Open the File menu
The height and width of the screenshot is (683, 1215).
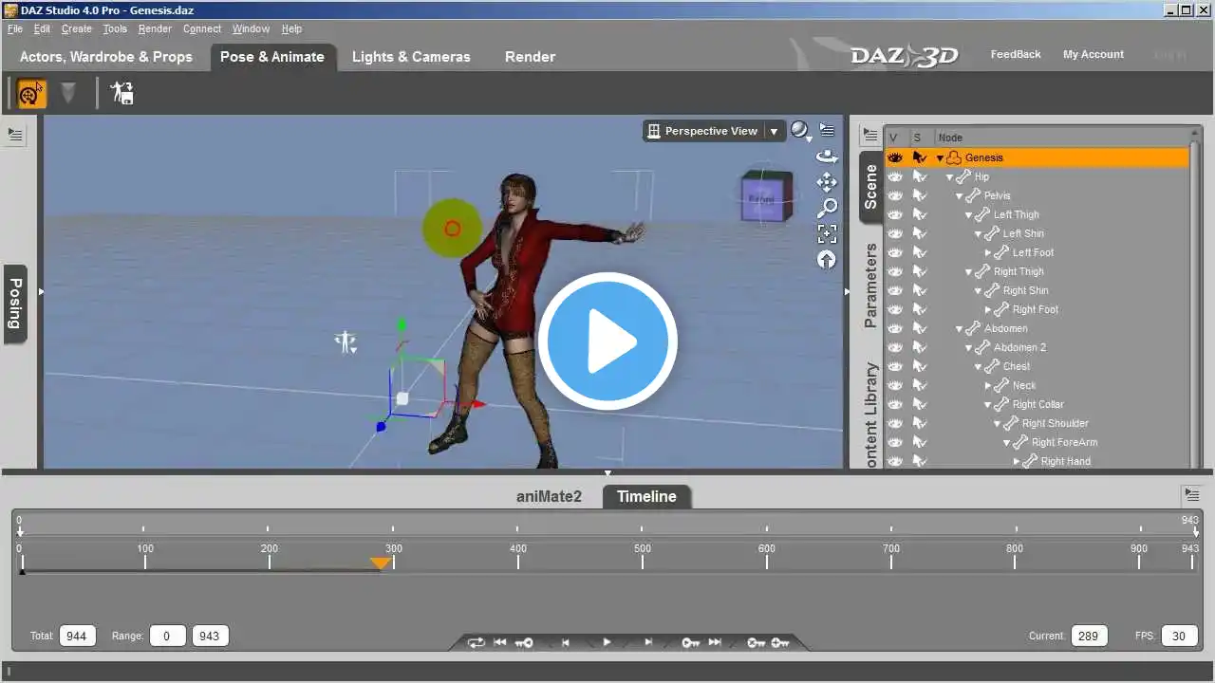(15, 28)
